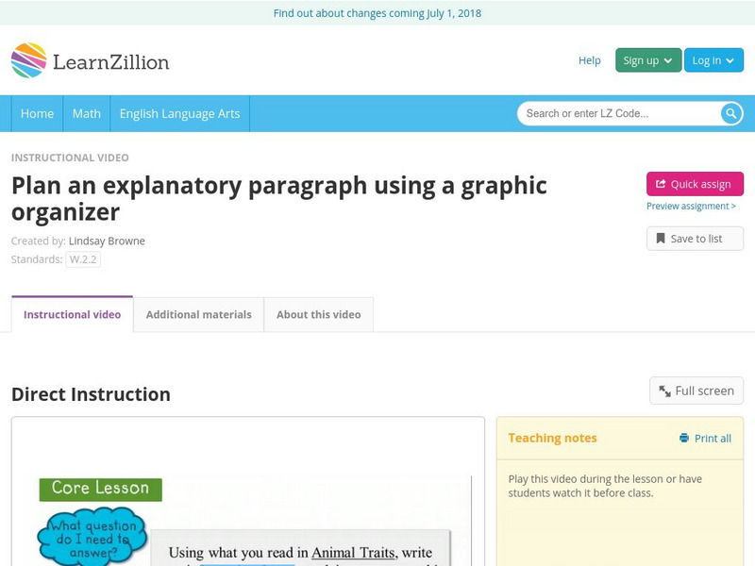755x566 pixels.
Task: Click the W.2.2 standards tag
Action: coord(83,259)
